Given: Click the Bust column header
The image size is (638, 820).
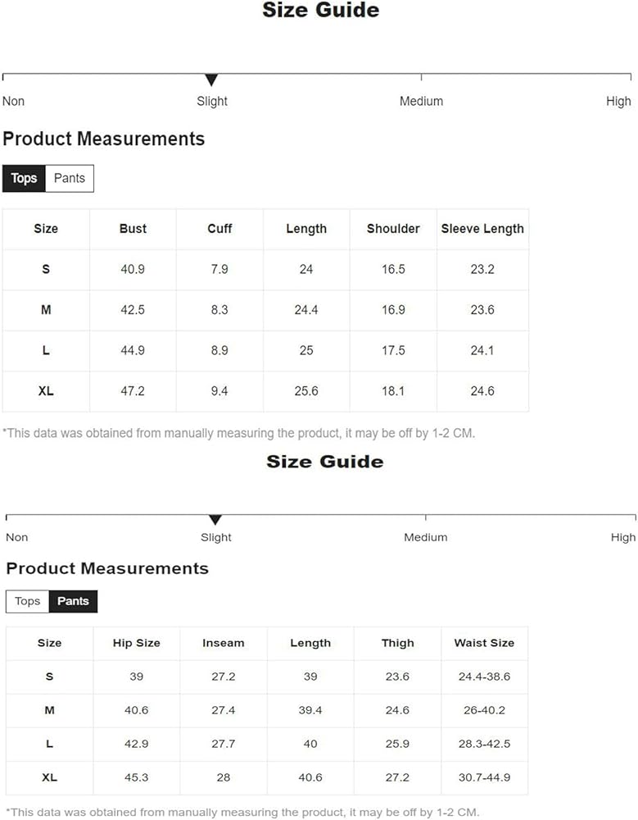Looking at the screenshot, I should (133, 229).
